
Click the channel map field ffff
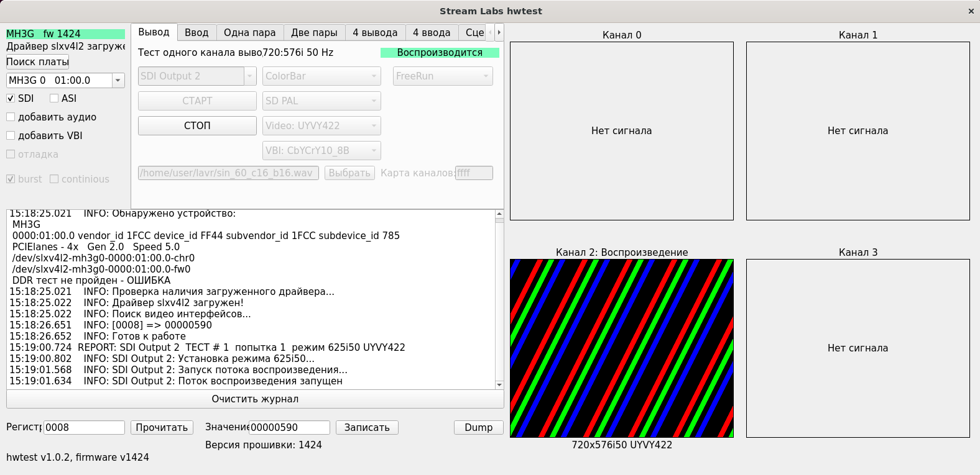click(x=474, y=173)
